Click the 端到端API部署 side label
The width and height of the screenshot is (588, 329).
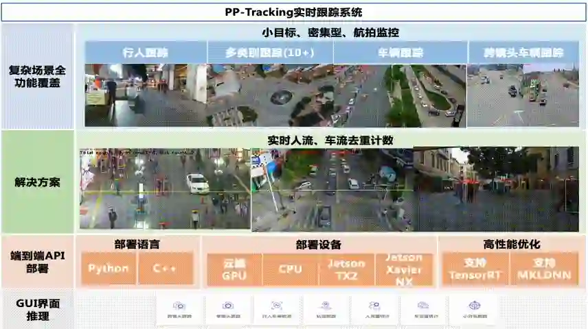[x=37, y=262]
